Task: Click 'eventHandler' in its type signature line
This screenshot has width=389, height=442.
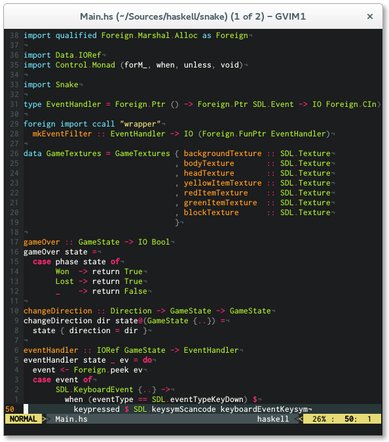Action: pyautogui.click(x=50, y=350)
